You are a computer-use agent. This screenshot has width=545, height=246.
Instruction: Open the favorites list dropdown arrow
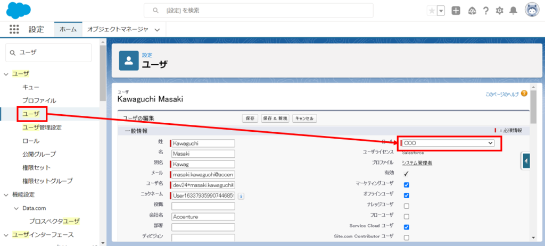(x=441, y=11)
